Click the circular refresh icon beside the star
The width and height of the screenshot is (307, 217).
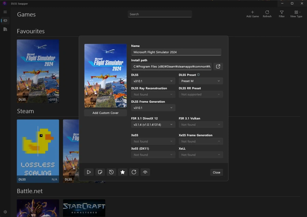[134, 172]
